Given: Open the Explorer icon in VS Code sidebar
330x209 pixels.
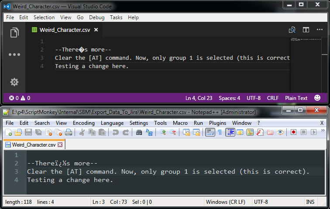Looking at the screenshot, I should tap(14, 33).
